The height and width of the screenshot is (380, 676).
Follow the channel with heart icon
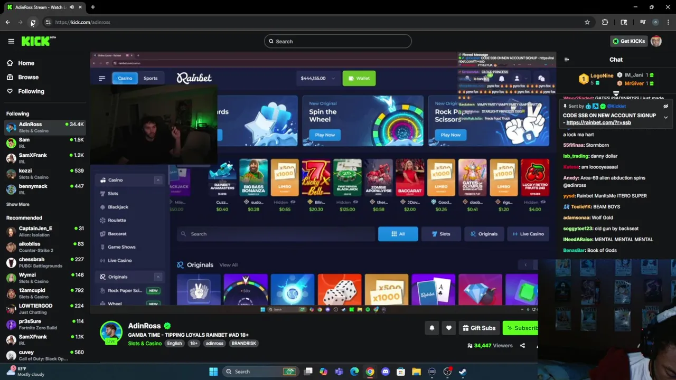coord(449,328)
